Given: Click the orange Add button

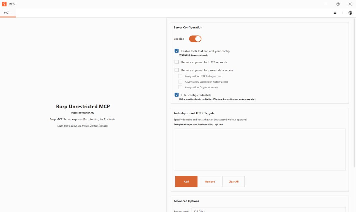Looking at the screenshot, I should (x=186, y=181).
